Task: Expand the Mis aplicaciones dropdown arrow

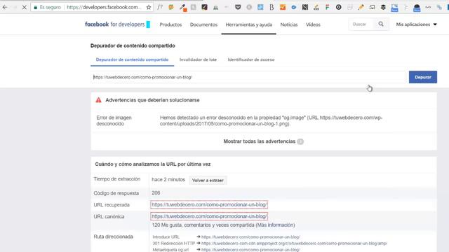Action: coord(435,24)
